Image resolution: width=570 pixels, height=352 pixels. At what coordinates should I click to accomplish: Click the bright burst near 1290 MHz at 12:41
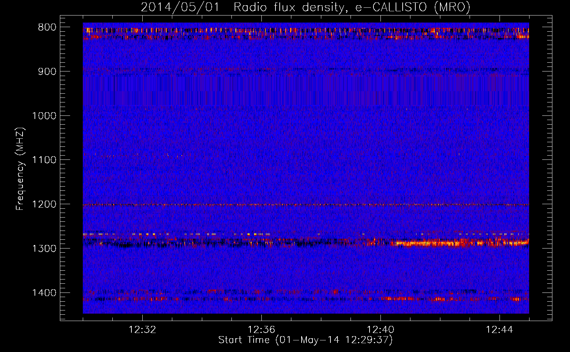428,243
